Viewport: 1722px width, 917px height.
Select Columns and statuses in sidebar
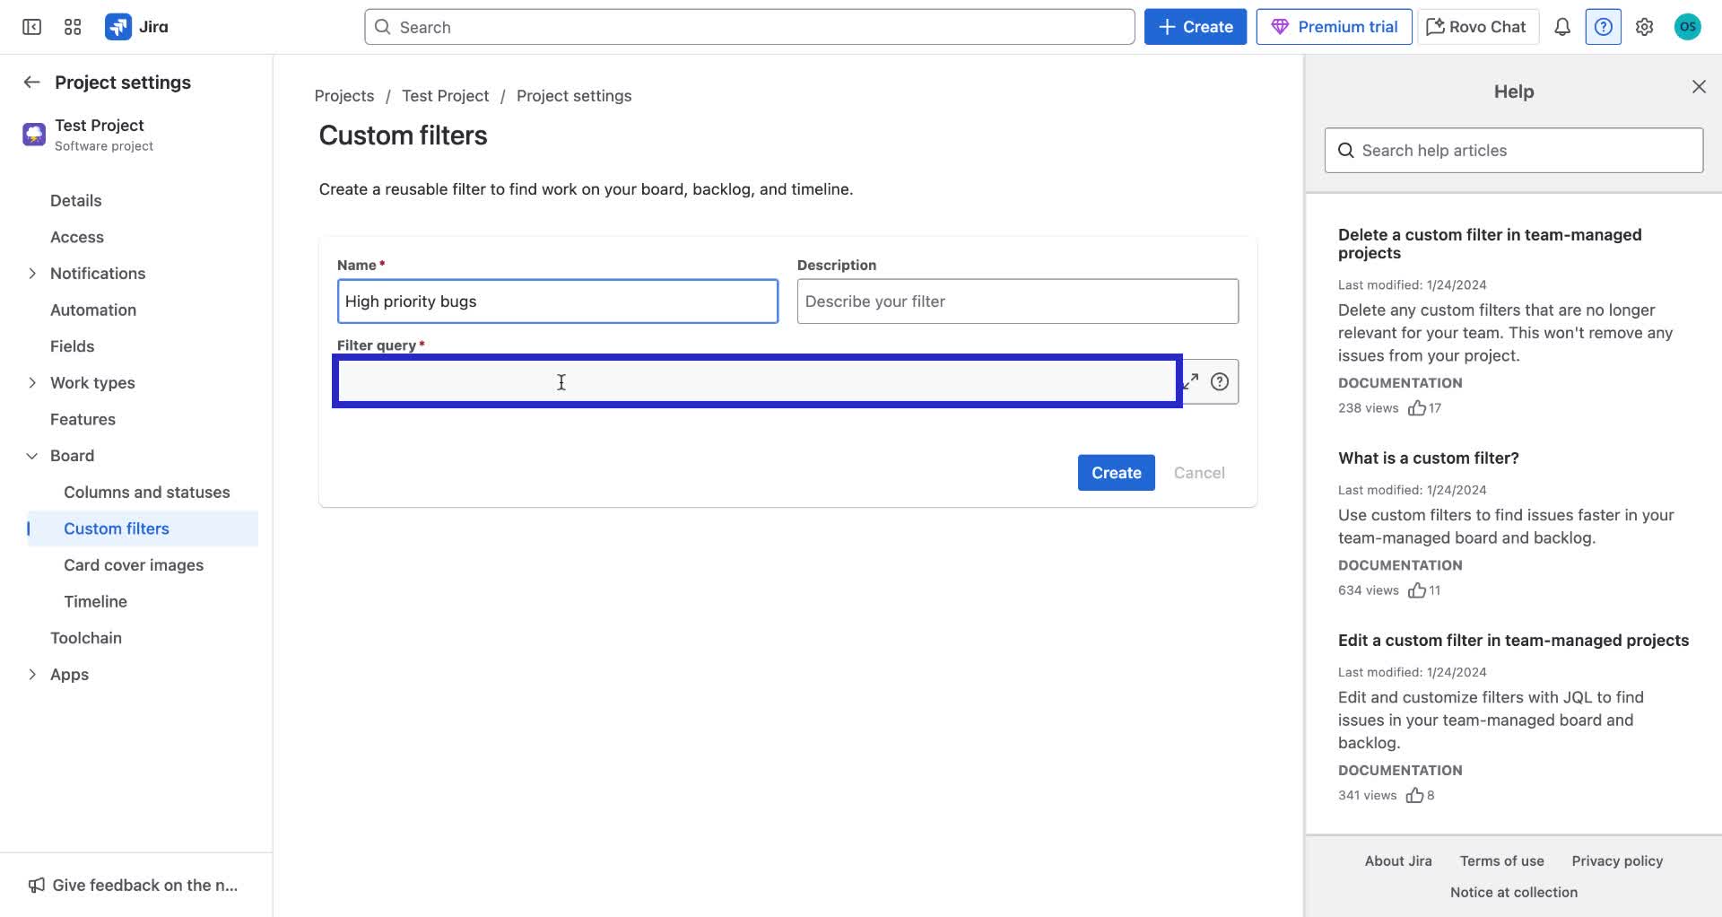coord(146,492)
